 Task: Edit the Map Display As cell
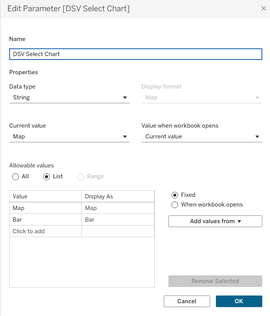pyautogui.click(x=118, y=208)
